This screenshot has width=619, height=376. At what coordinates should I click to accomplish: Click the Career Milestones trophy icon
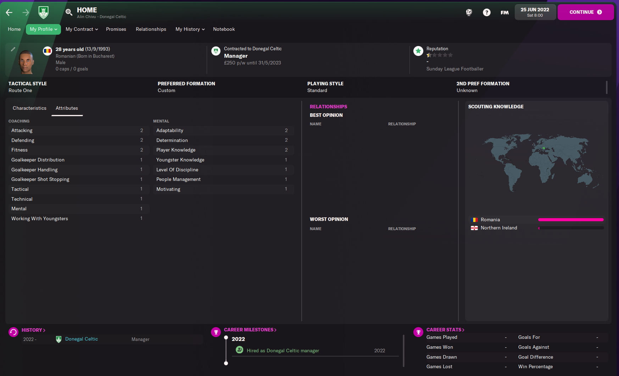[x=216, y=332]
